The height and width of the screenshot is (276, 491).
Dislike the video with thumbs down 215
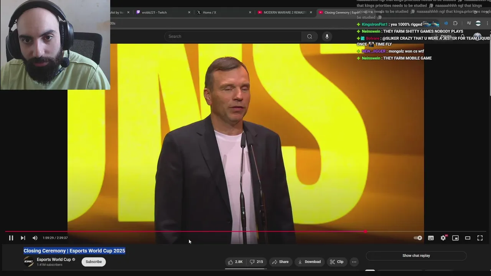point(256,262)
